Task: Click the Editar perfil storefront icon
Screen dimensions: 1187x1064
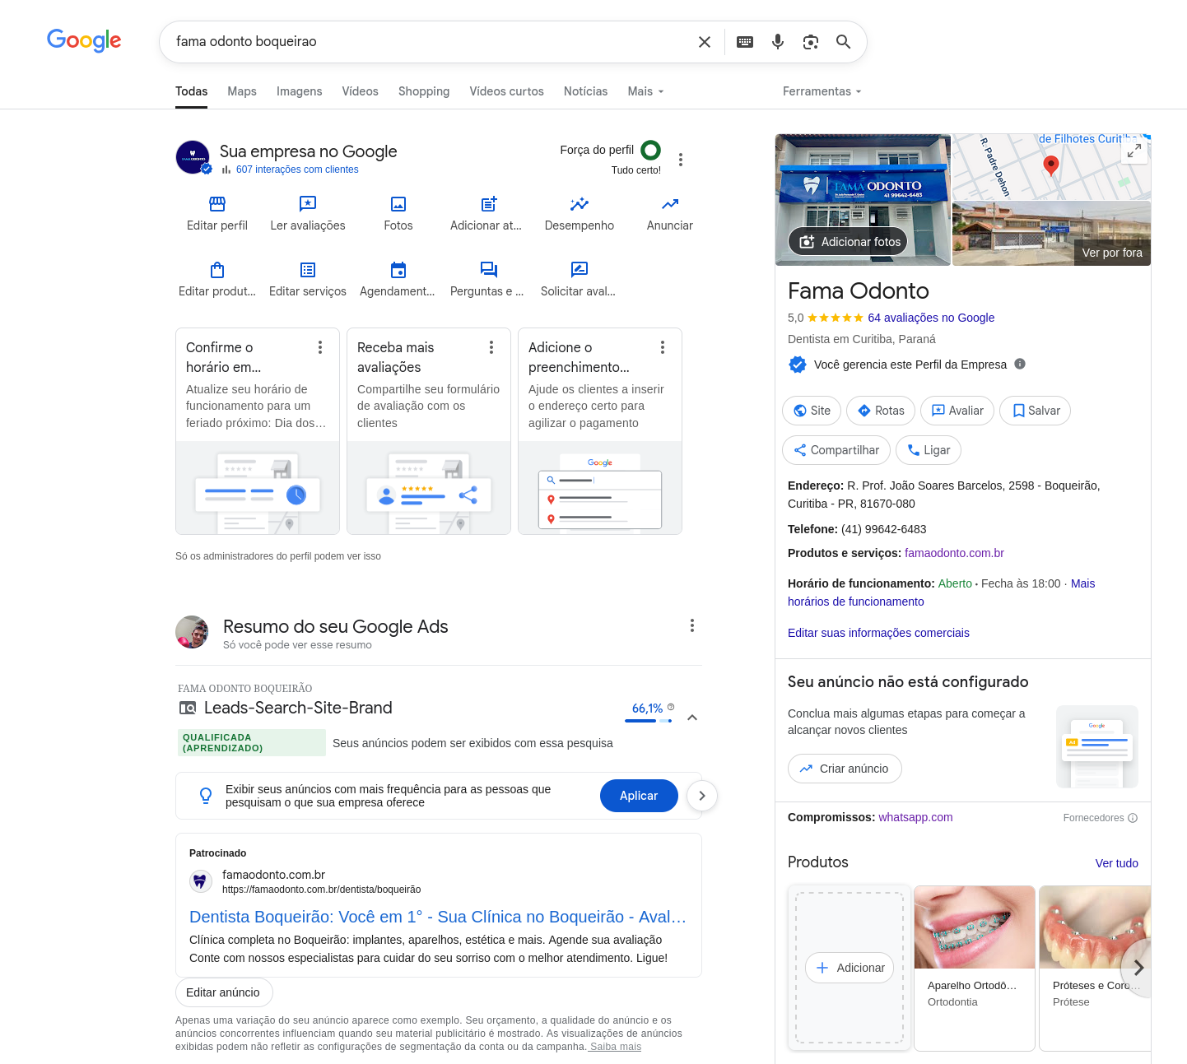Action: (217, 204)
